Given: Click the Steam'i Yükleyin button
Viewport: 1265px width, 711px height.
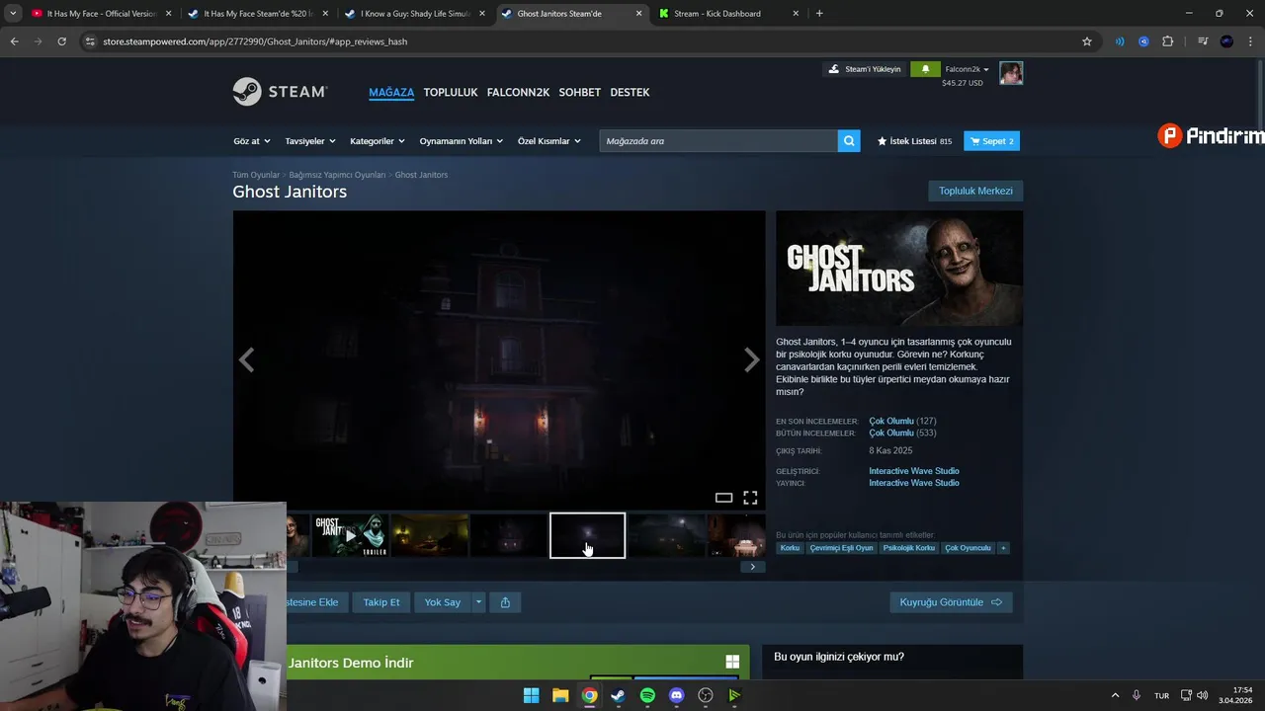Looking at the screenshot, I should (865, 69).
